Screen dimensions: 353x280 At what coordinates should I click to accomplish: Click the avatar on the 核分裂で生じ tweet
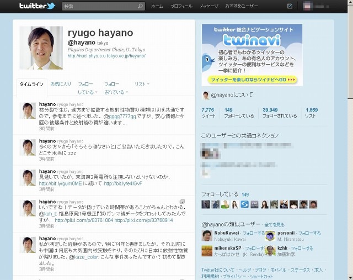(x=28, y=110)
